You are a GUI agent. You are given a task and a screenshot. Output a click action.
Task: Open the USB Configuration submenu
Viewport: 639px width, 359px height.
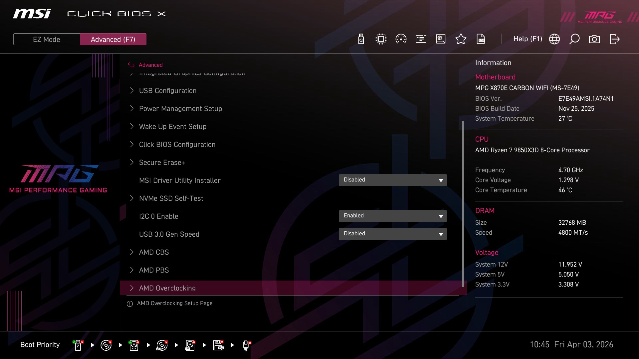pos(167,91)
